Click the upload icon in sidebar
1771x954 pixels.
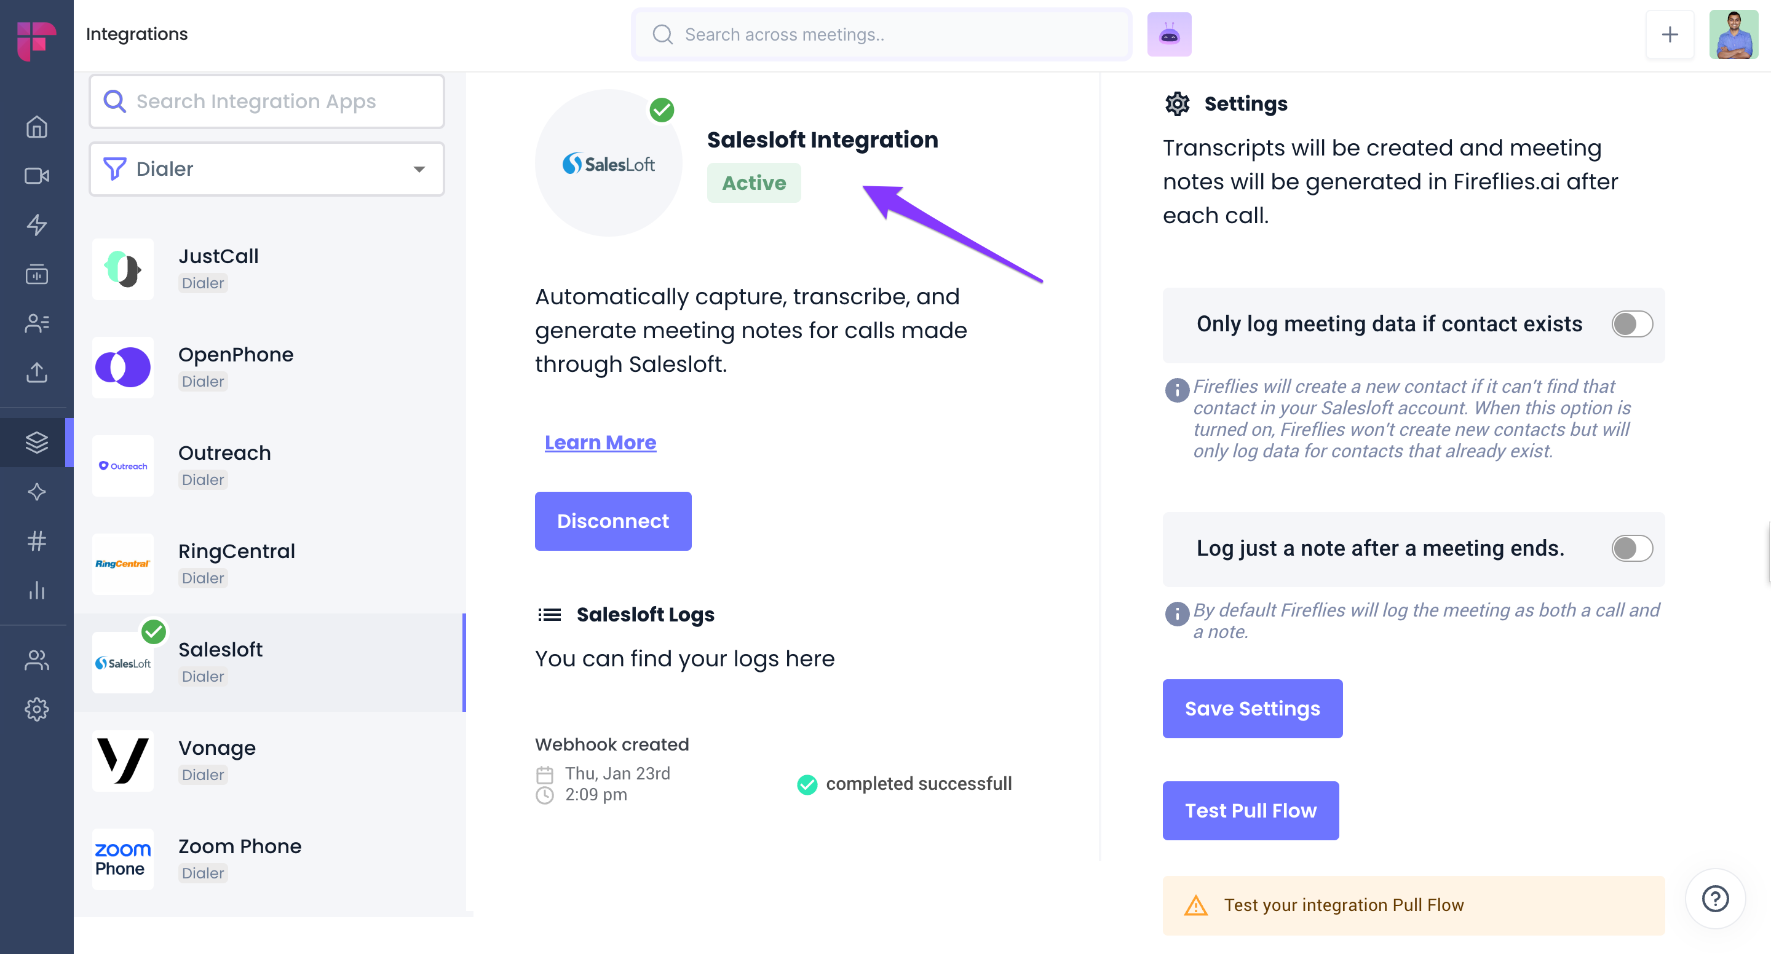click(x=36, y=373)
